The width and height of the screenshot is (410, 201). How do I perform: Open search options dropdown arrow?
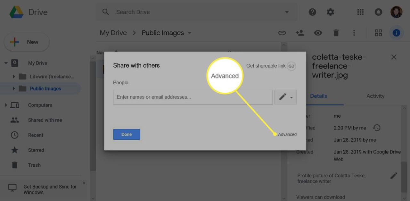point(287,12)
